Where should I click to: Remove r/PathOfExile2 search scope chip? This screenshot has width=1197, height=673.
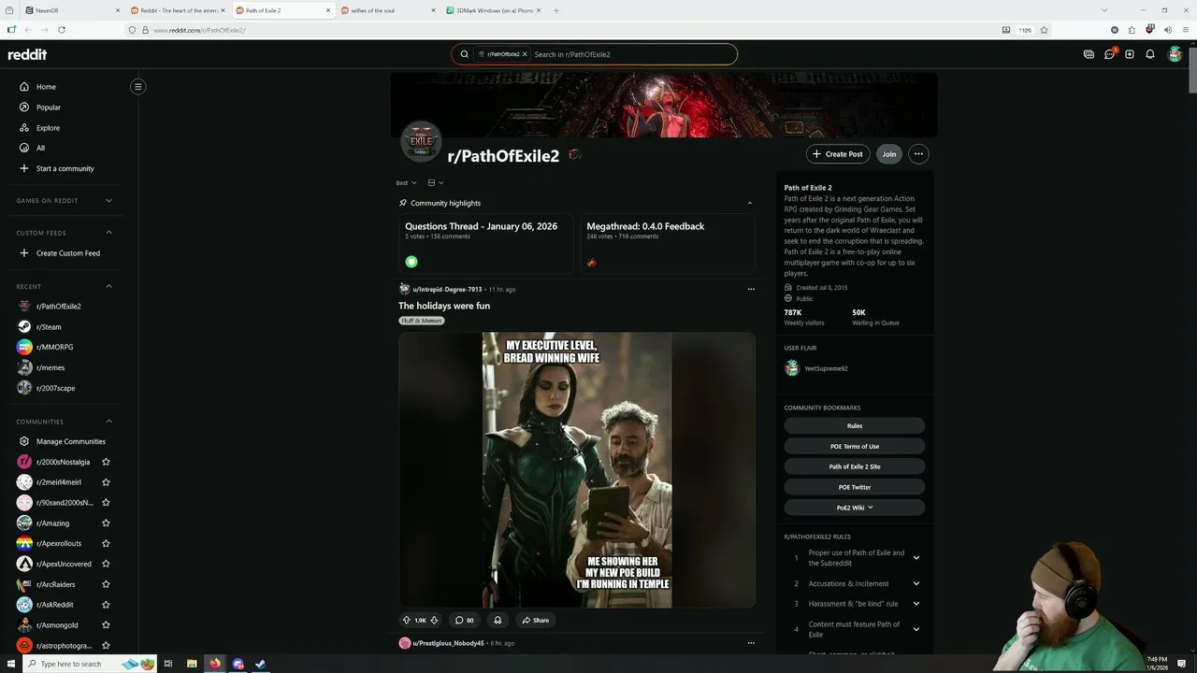point(525,54)
